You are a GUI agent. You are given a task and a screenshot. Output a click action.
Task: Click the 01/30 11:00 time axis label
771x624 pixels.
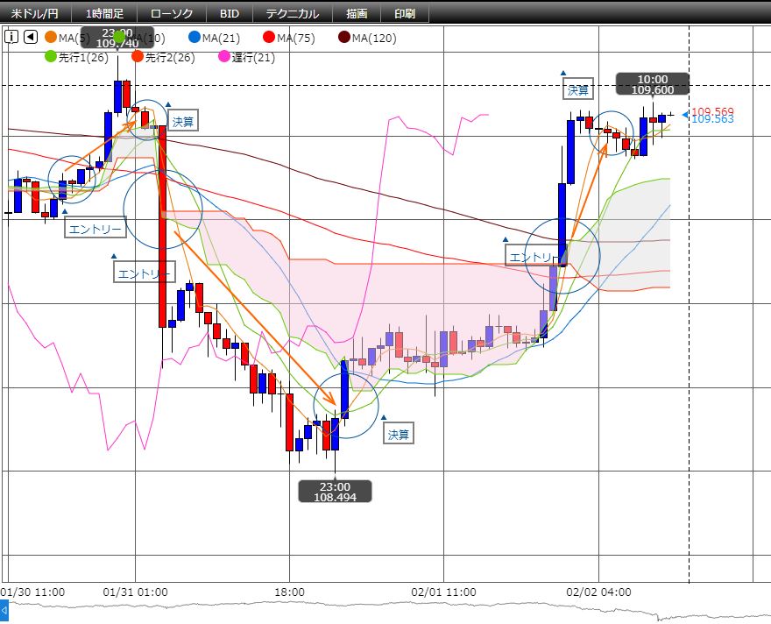(32, 592)
